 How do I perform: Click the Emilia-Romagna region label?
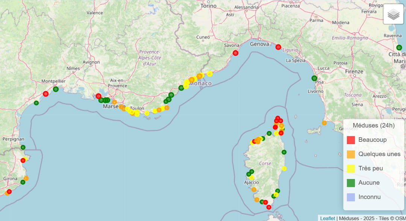click(x=350, y=38)
